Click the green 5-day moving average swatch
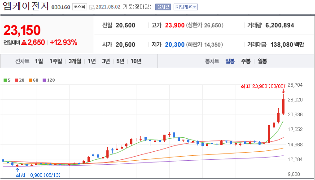The width and height of the screenshot is (315, 180). tap(5, 80)
